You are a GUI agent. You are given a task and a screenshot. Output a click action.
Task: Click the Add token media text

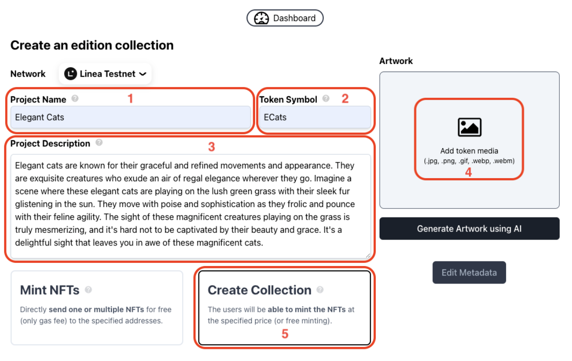[x=469, y=151]
